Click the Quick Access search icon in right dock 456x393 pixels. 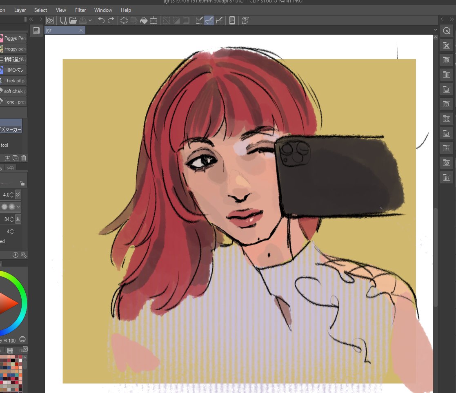pos(447,31)
